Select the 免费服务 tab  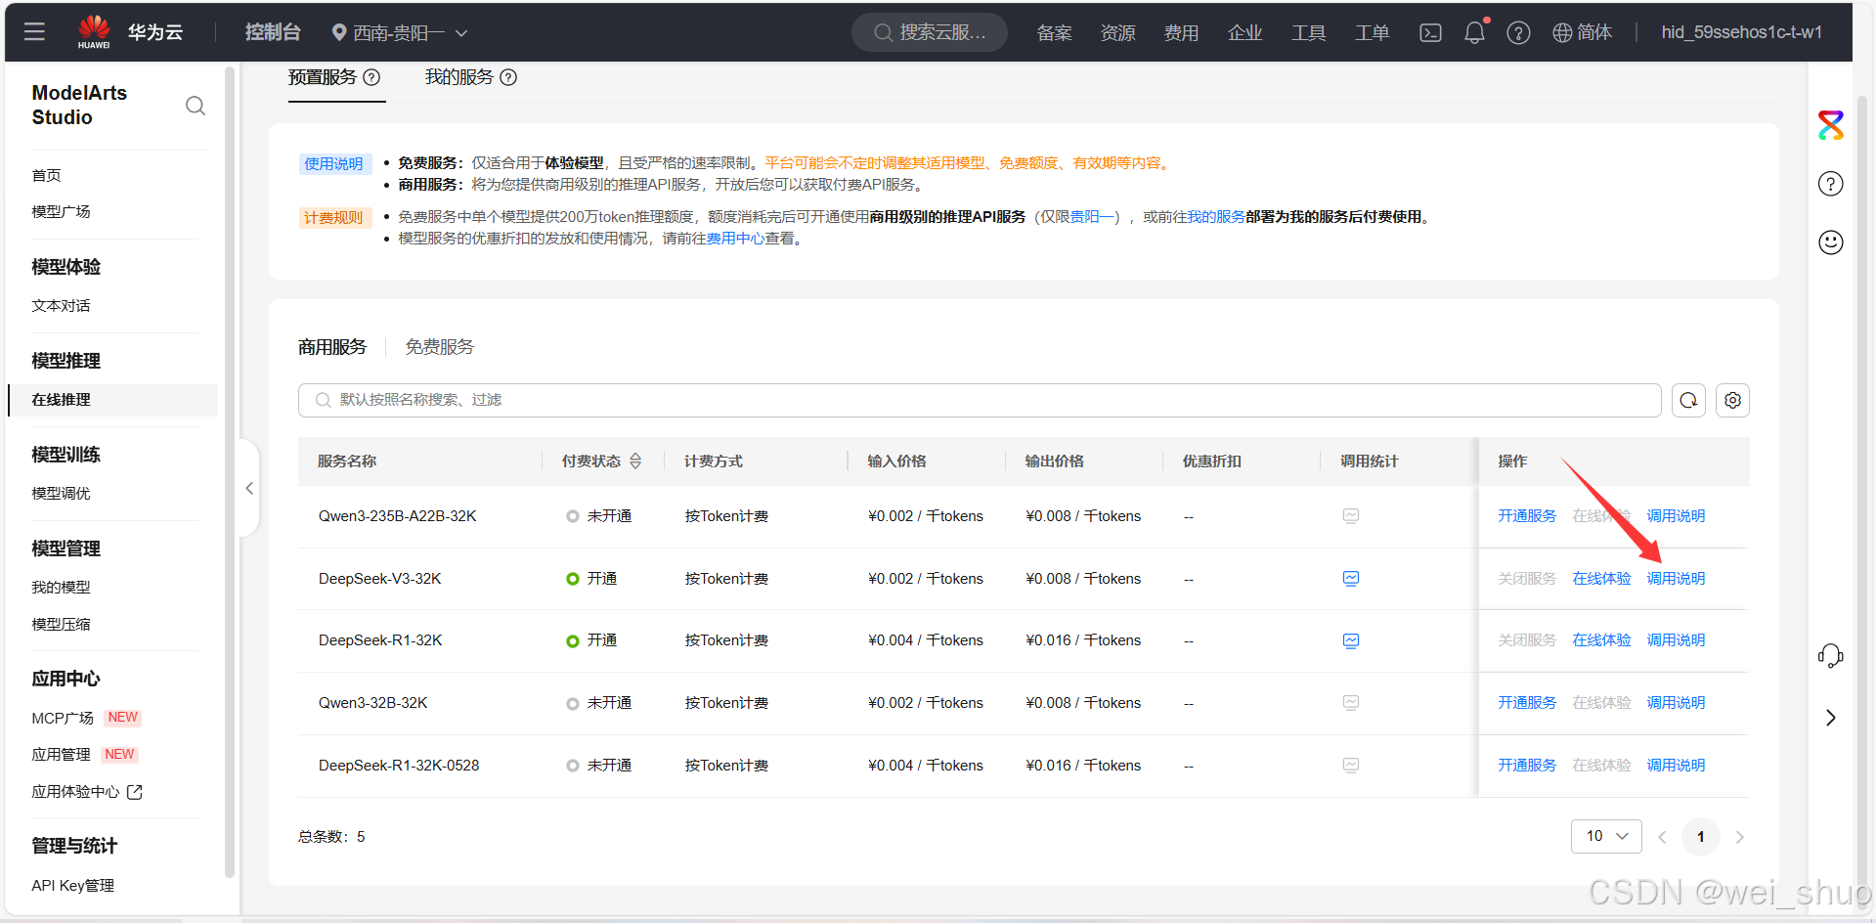(x=440, y=347)
